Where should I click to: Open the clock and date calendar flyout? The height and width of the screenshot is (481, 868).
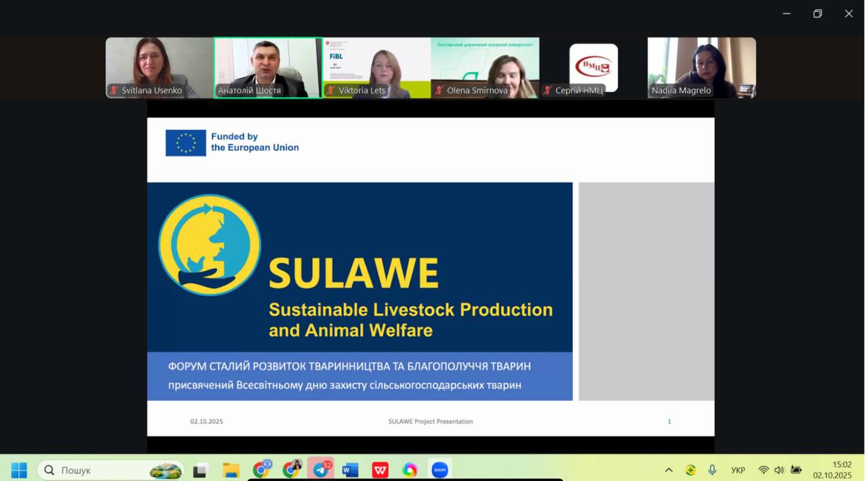[833, 469]
